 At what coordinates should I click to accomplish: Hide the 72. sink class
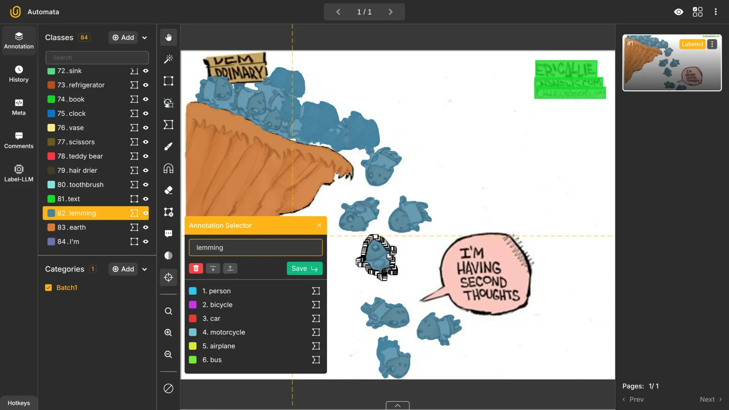(x=146, y=71)
